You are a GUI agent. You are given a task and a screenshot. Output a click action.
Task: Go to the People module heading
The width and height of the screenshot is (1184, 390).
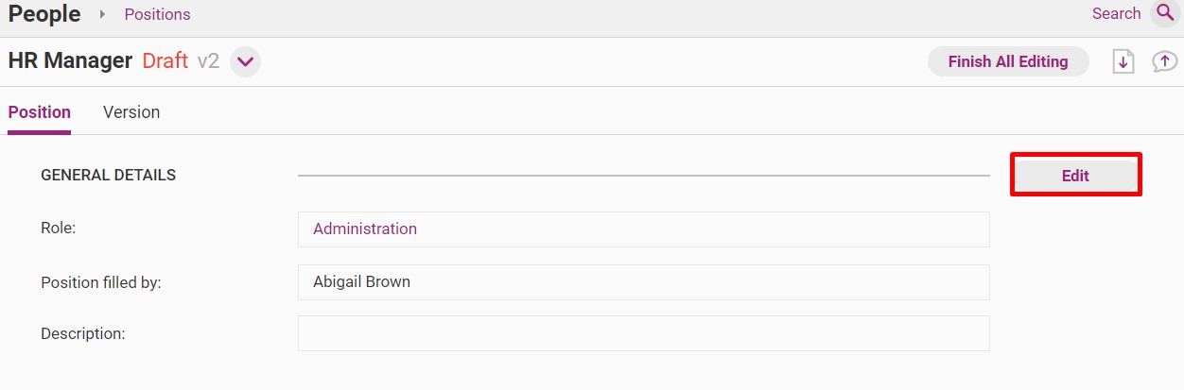click(44, 14)
